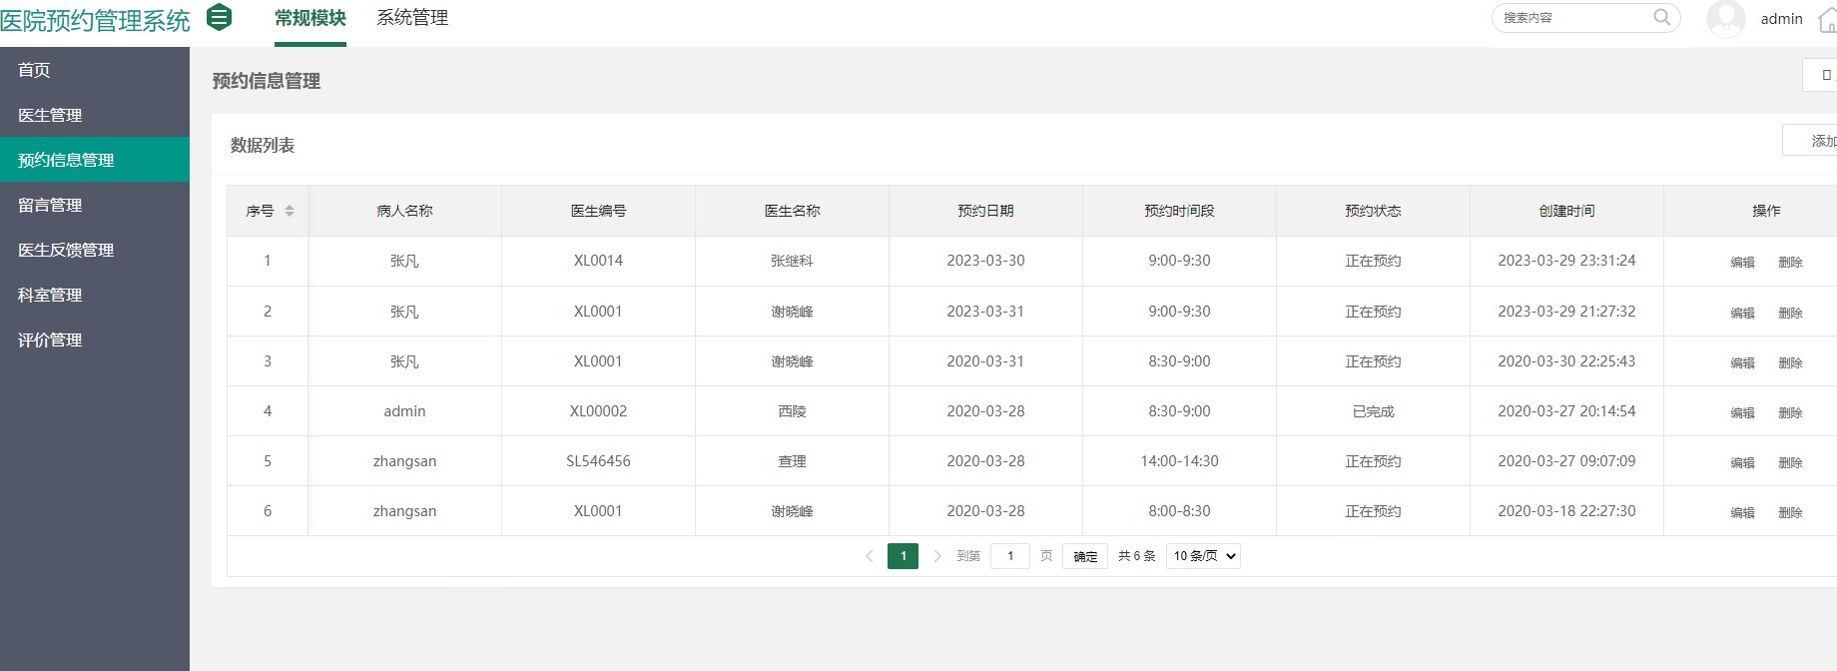
Task: Click the 预约状态 column header
Action: click(1373, 211)
